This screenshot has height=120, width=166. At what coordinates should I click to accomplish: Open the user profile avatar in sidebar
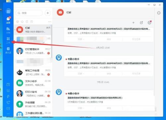coord(8,11)
